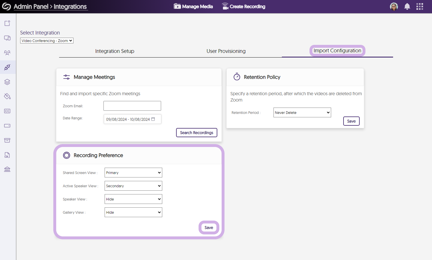Open the apps grid menu
This screenshot has width=432, height=260.
pyautogui.click(x=420, y=7)
